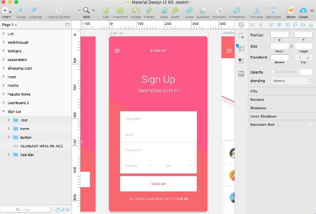This screenshot has height=214, width=316.
Task: Apply the Difference boolean operation
Action: 237,10
